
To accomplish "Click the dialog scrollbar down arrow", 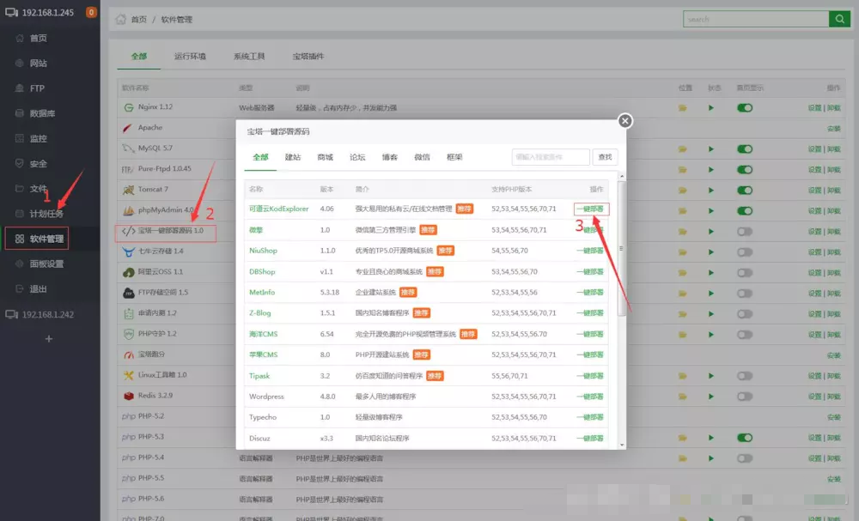I will point(622,445).
